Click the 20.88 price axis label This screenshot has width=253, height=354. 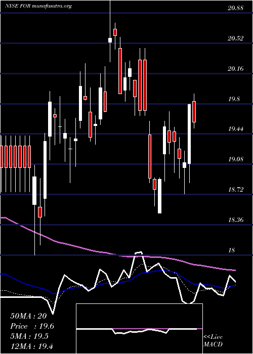click(235, 8)
